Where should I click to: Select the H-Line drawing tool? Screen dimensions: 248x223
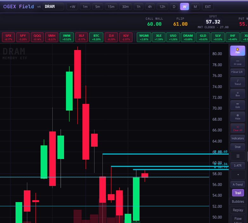(x=238, y=62)
